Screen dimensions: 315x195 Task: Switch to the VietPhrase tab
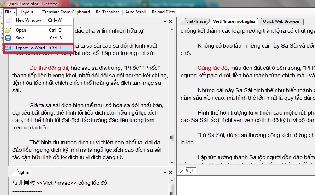[x=196, y=21]
